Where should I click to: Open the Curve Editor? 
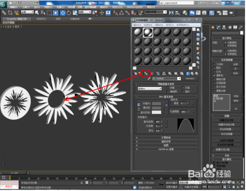(198, 13)
